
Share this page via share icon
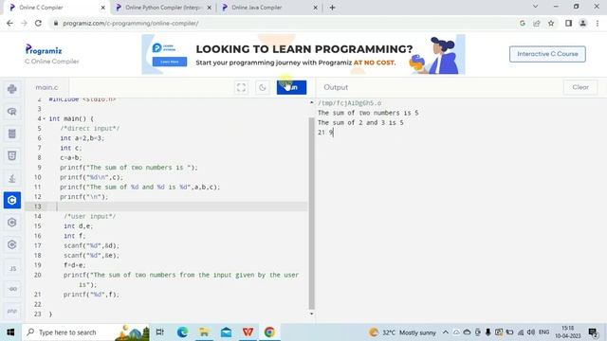tap(537, 23)
